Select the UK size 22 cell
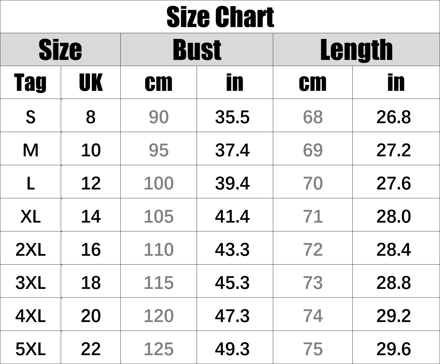 (x=91, y=349)
